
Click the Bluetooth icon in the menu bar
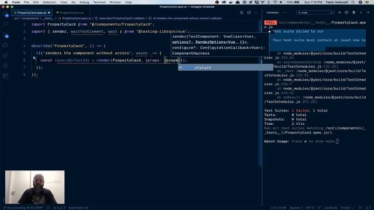tap(269, 2)
